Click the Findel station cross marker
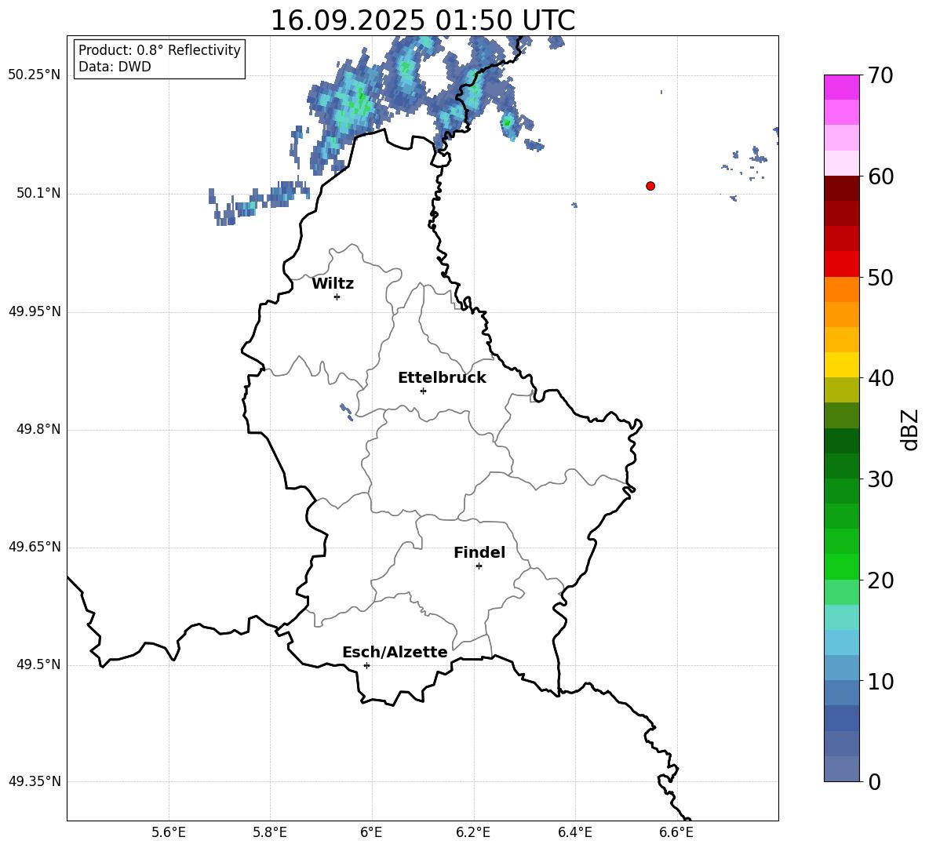The image size is (929, 848). 479,566
